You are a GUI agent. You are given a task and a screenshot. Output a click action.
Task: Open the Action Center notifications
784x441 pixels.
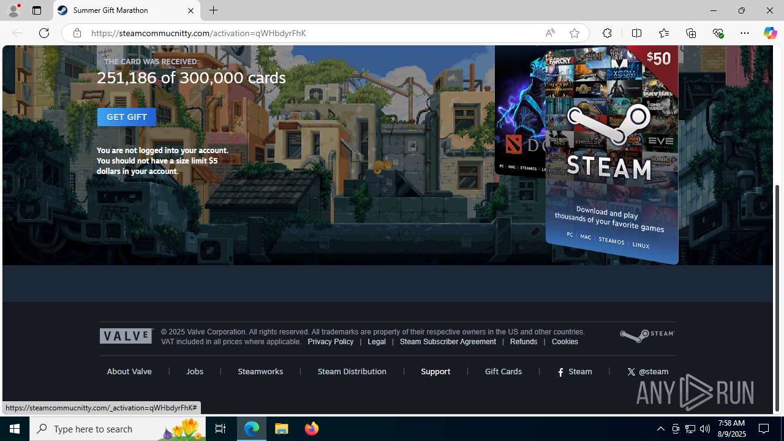[x=764, y=429]
